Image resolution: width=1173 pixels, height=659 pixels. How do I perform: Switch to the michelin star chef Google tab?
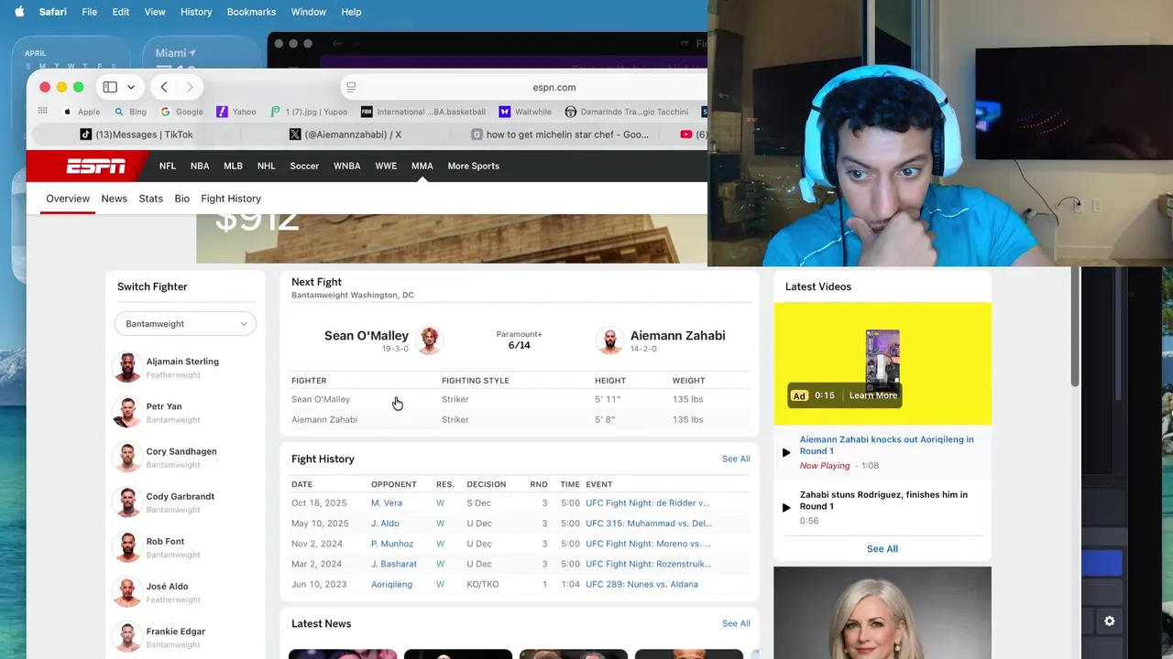pyautogui.click(x=559, y=135)
